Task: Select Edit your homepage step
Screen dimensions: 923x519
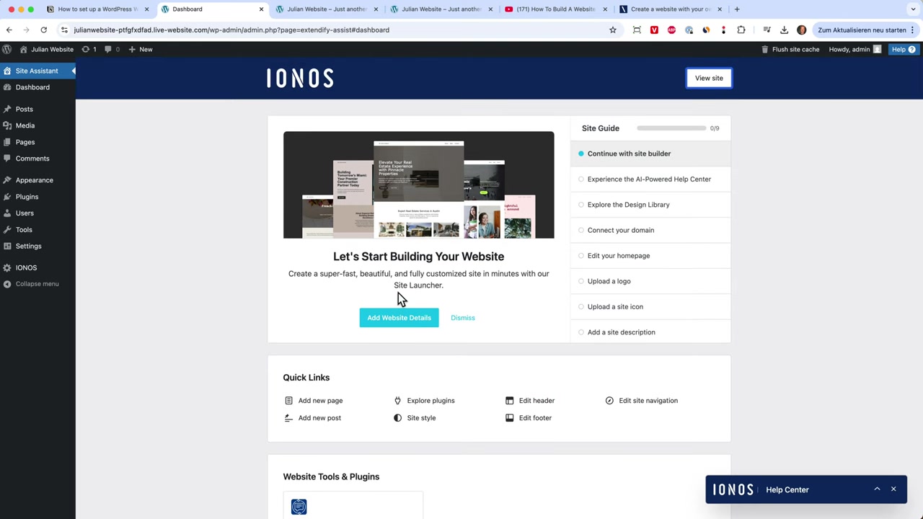Action: (x=650, y=256)
